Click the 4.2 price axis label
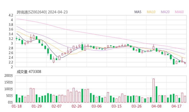189x112 pixels. click(11, 15)
